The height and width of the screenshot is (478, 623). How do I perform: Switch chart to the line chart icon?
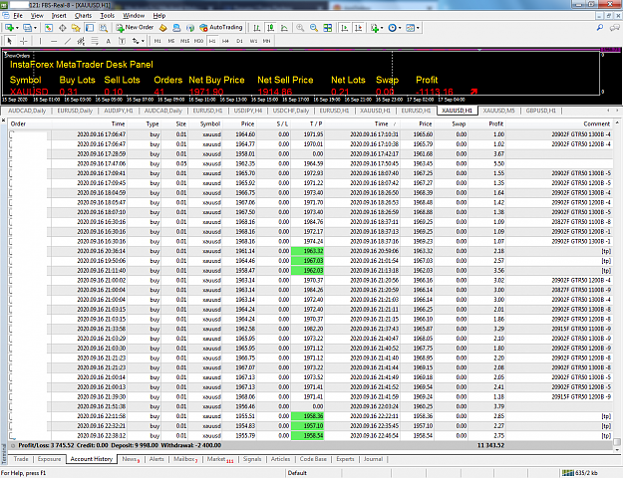(284, 28)
